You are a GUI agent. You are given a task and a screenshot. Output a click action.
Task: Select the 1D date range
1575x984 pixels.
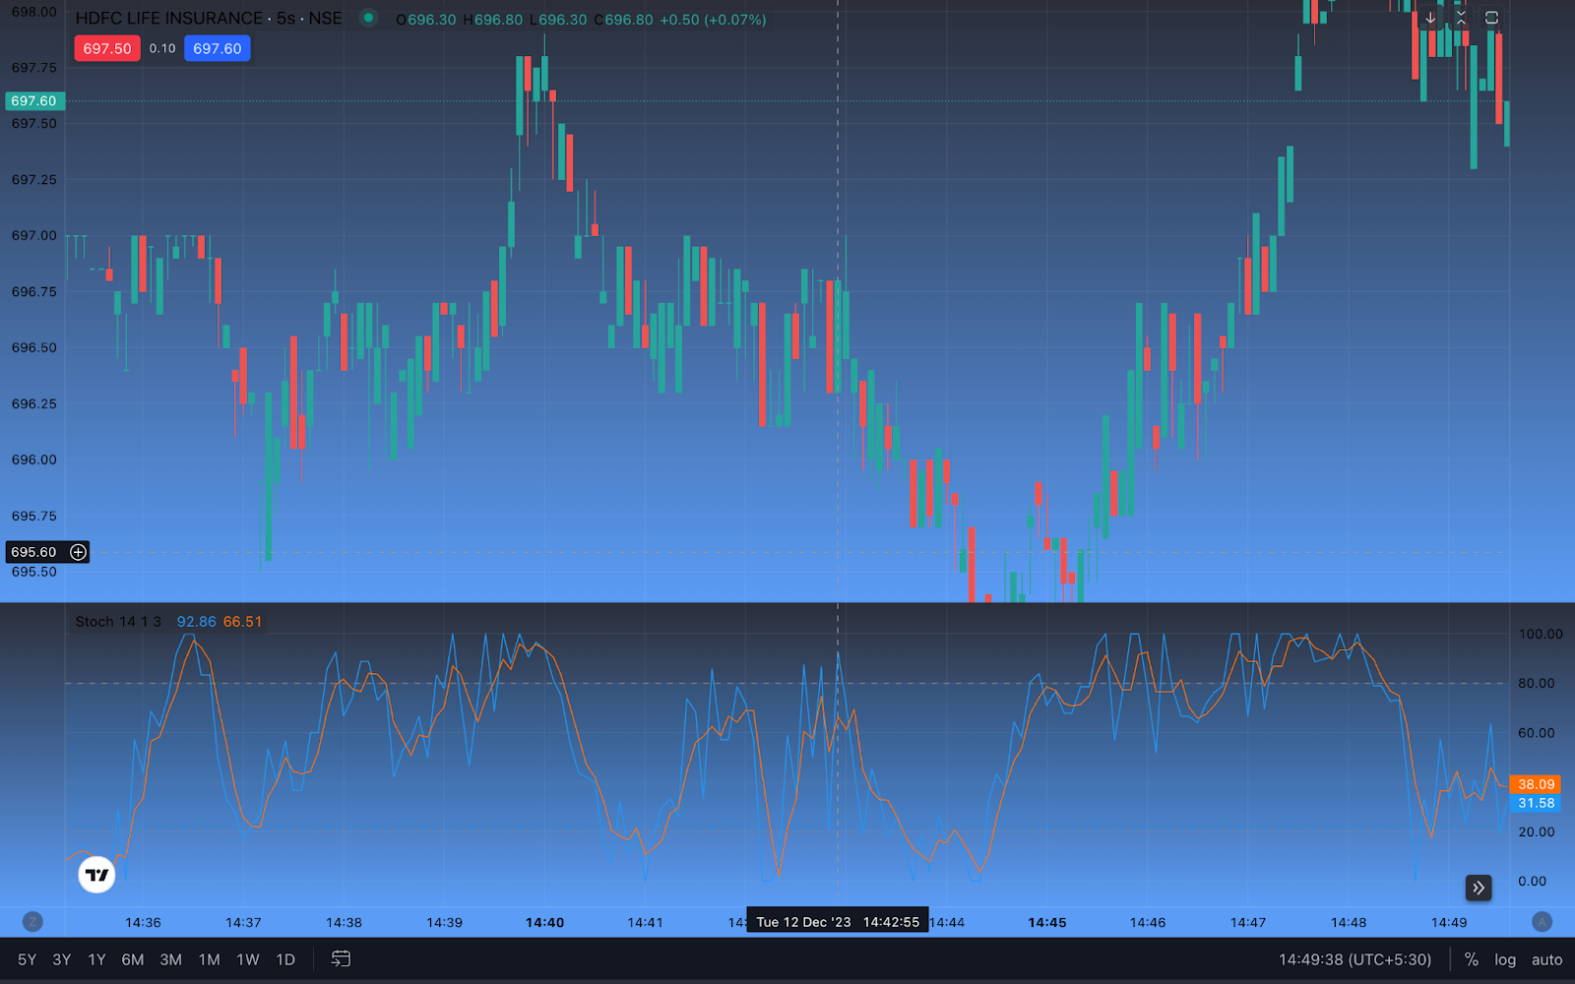click(x=285, y=959)
